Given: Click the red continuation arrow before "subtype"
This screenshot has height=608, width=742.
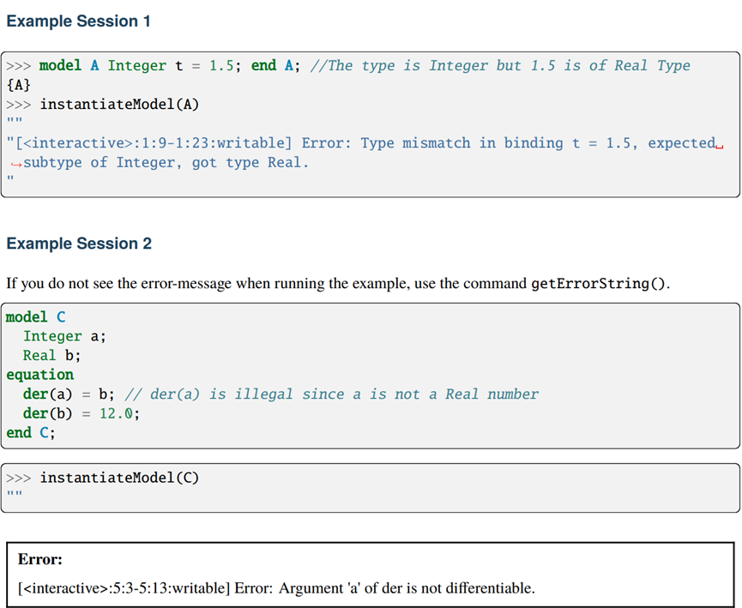Looking at the screenshot, I should (15, 163).
